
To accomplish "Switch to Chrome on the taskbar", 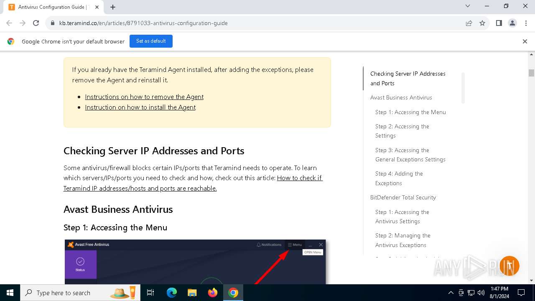I will tap(233, 293).
